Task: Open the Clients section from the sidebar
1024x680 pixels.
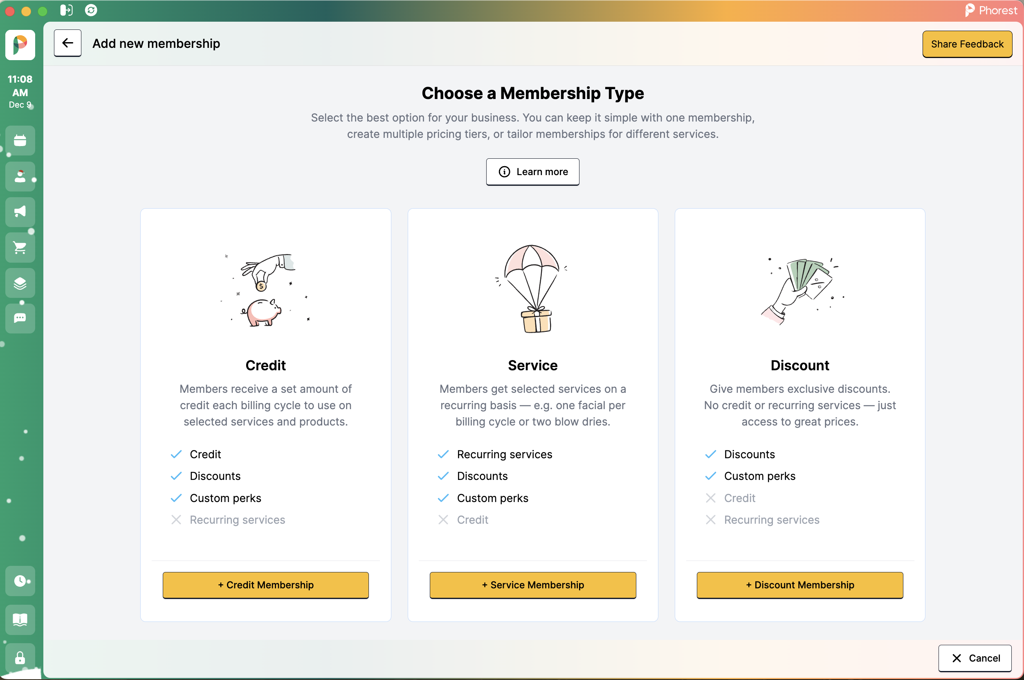Action: click(20, 176)
